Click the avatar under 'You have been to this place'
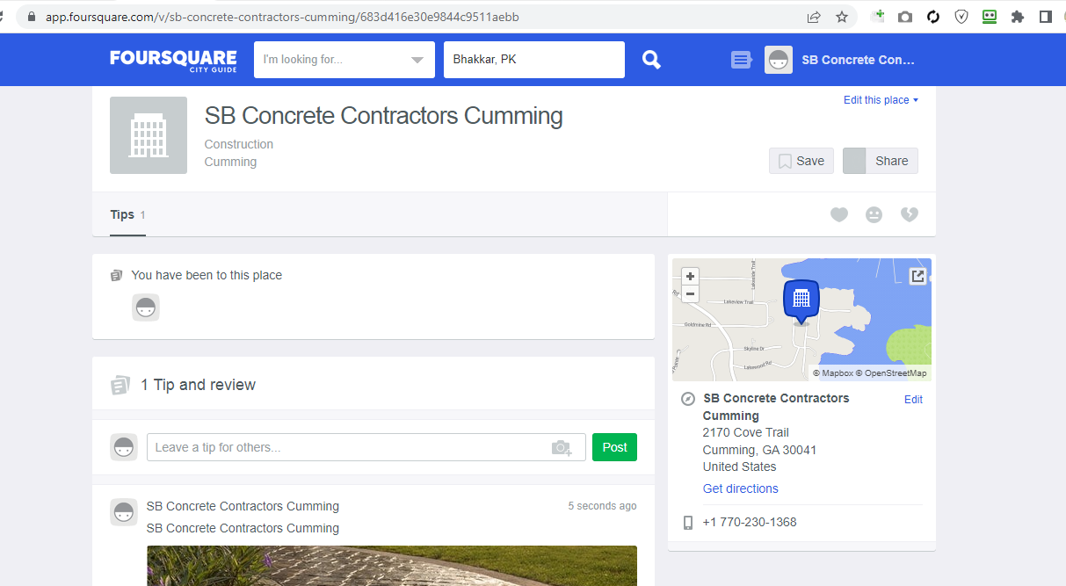Screen dimensions: 1066x586 tap(146, 307)
